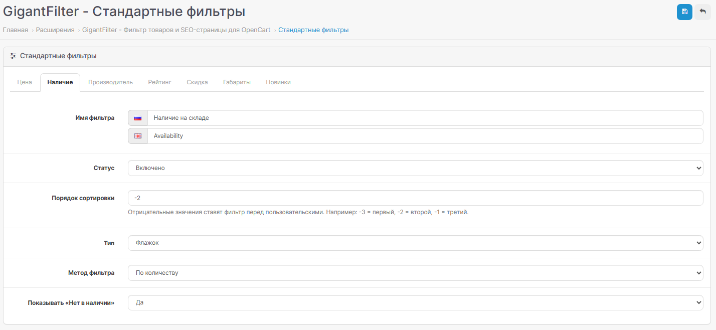Screen dimensions: 716x330
Task: Click the back arrow button
Action: [702, 12]
